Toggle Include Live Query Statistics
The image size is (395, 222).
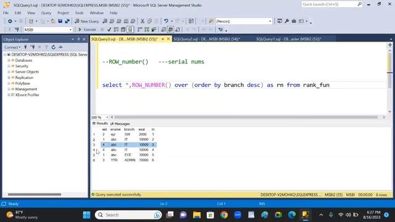click(x=147, y=30)
